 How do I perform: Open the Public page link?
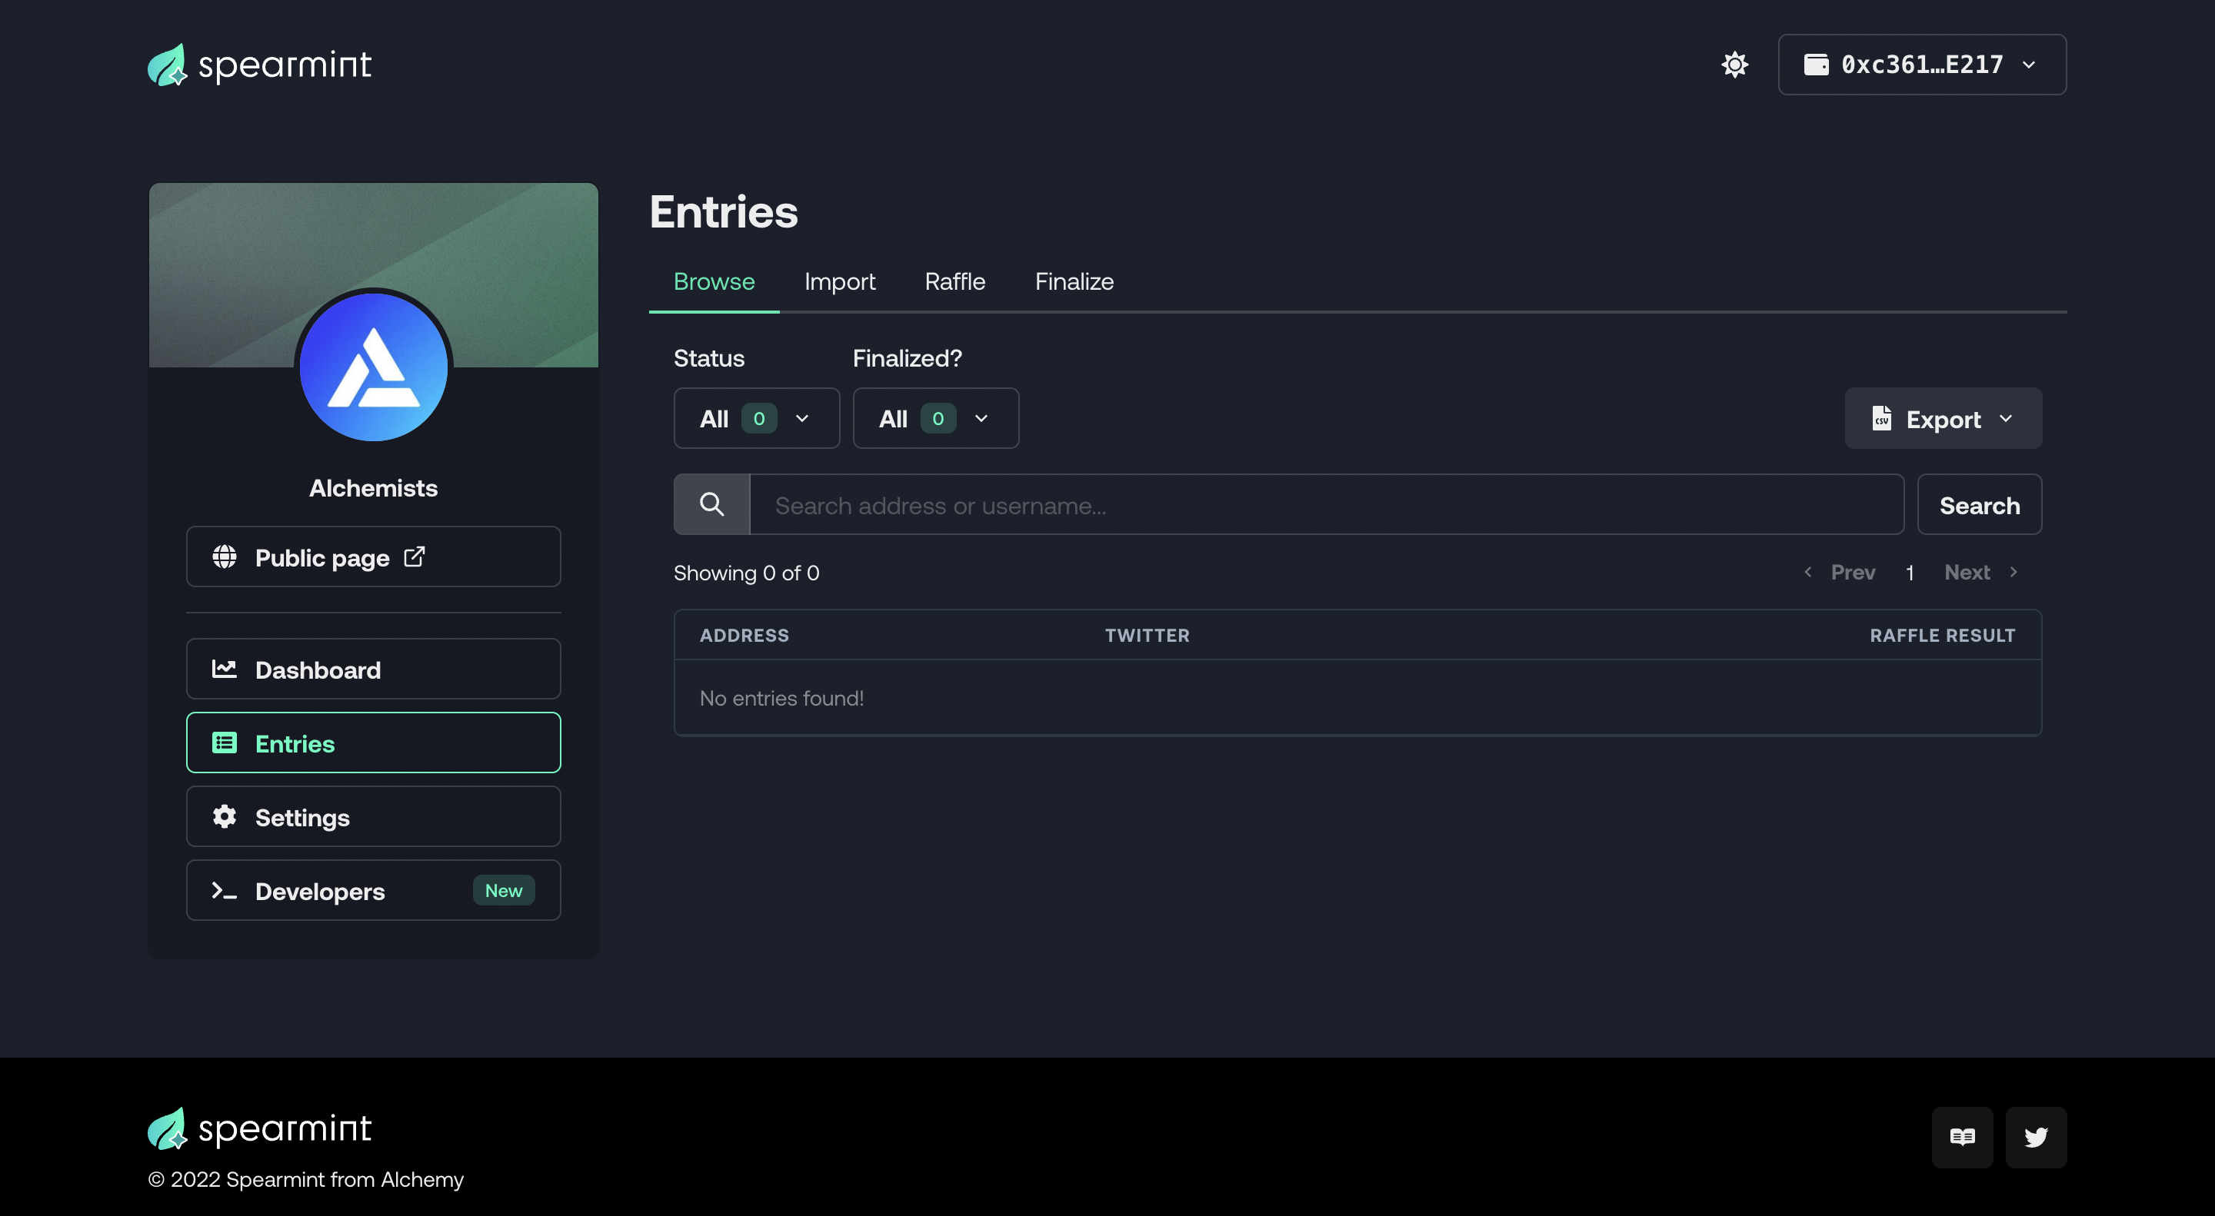pyautogui.click(x=373, y=557)
